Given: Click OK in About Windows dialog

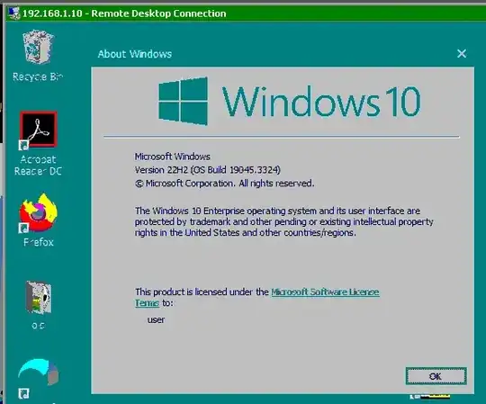Looking at the screenshot, I should pyautogui.click(x=436, y=376).
